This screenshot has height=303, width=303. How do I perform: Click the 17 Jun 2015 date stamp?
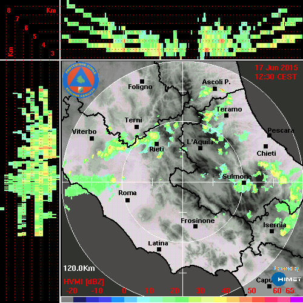276,68
